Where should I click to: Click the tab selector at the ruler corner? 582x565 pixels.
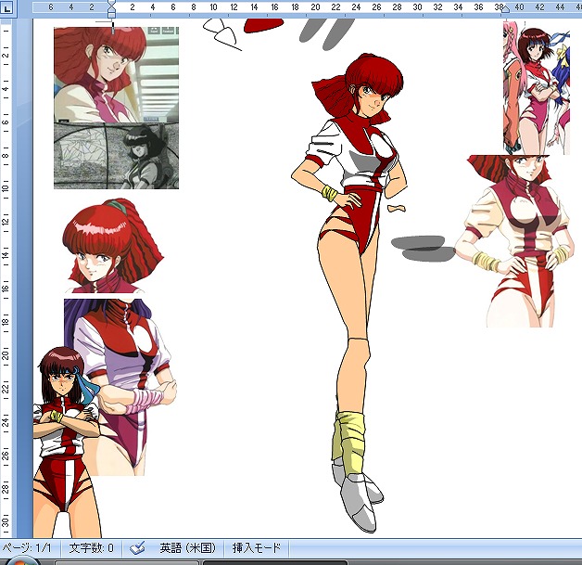[7, 7]
